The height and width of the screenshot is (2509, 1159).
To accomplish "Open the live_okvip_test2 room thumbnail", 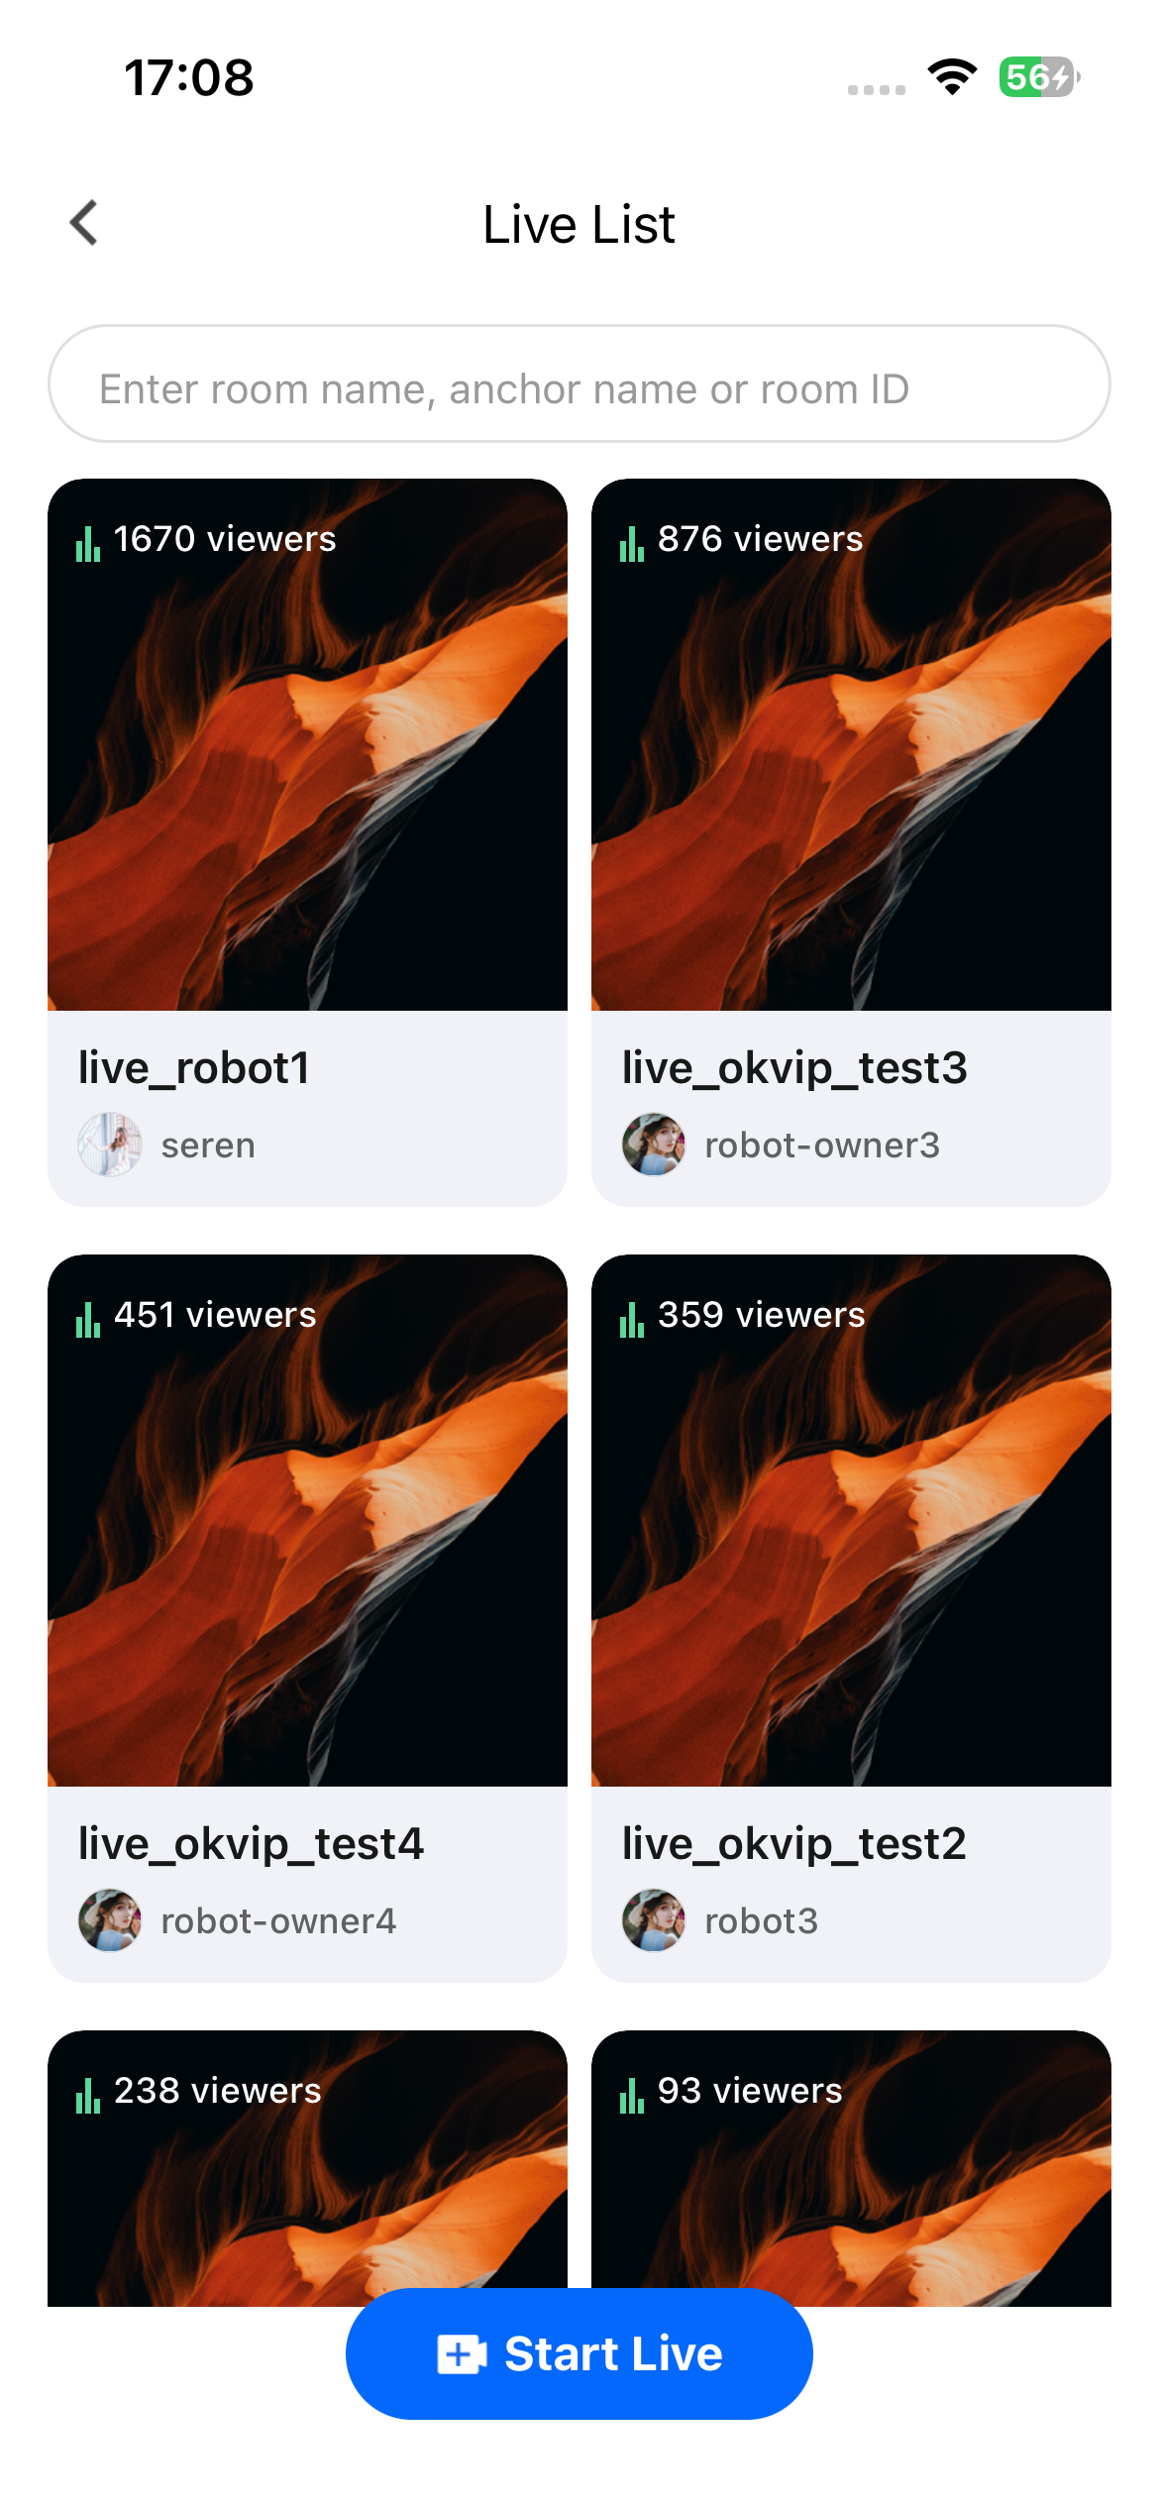I will coord(851,1520).
